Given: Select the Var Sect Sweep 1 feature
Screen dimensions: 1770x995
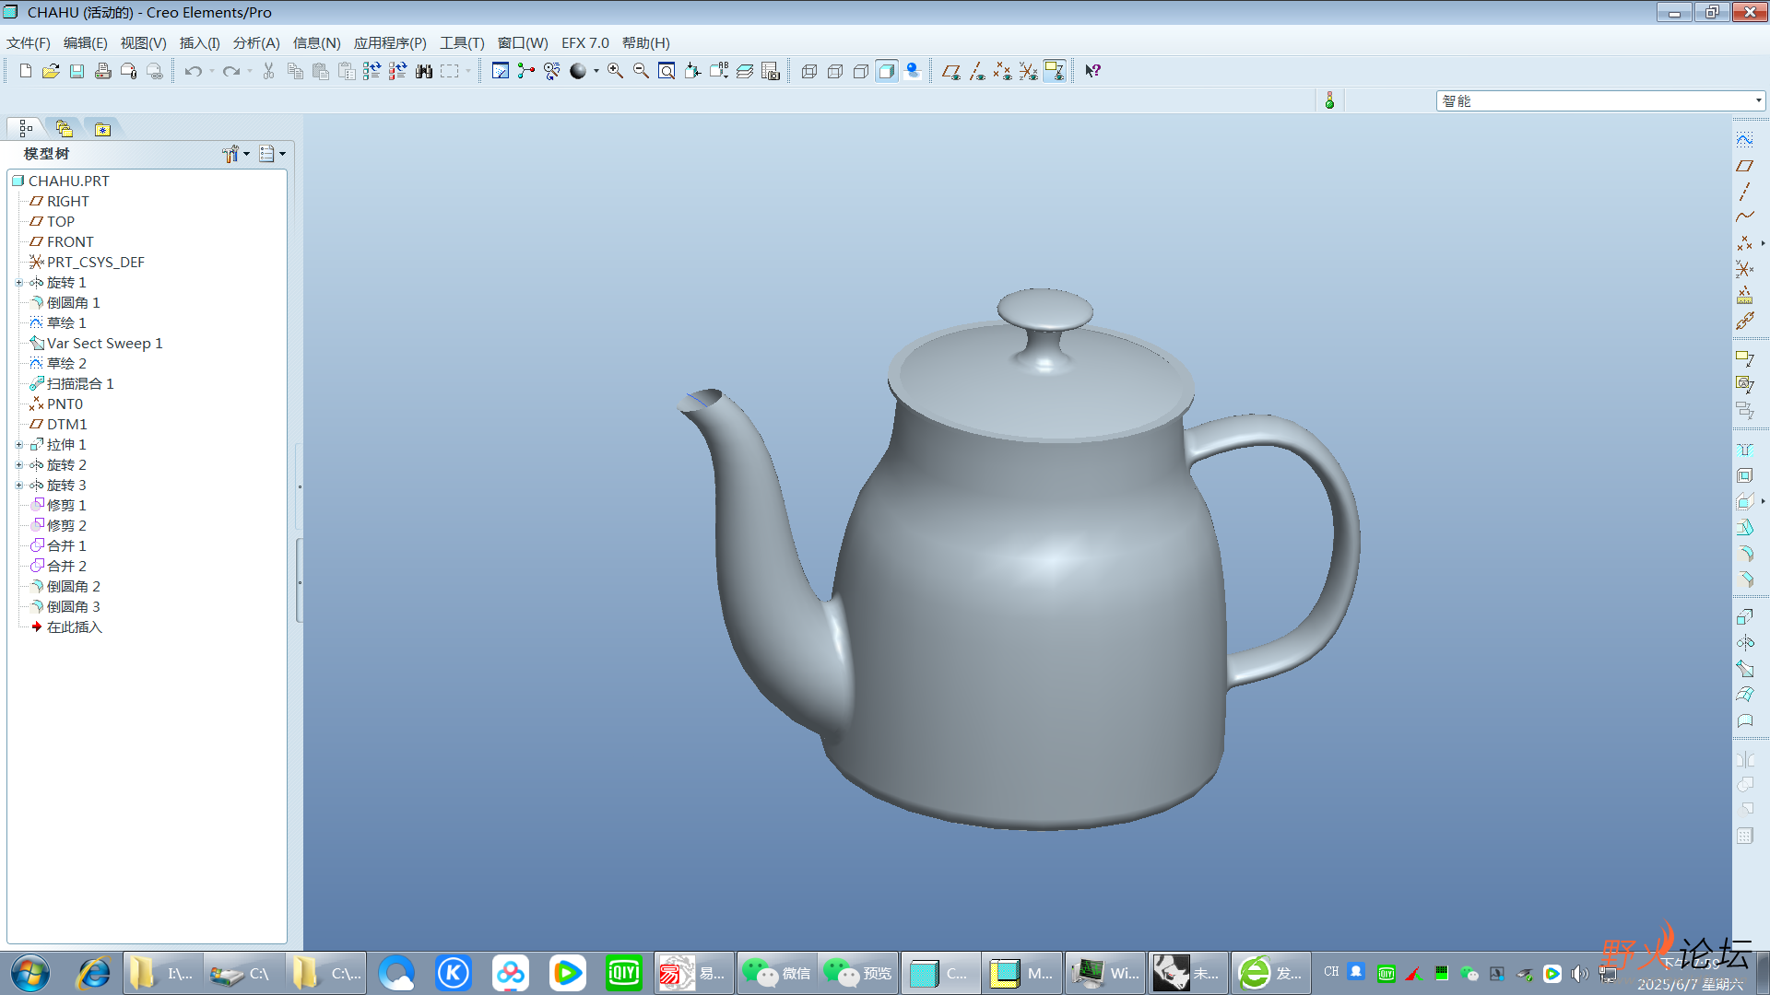Looking at the screenshot, I should click(x=96, y=344).
